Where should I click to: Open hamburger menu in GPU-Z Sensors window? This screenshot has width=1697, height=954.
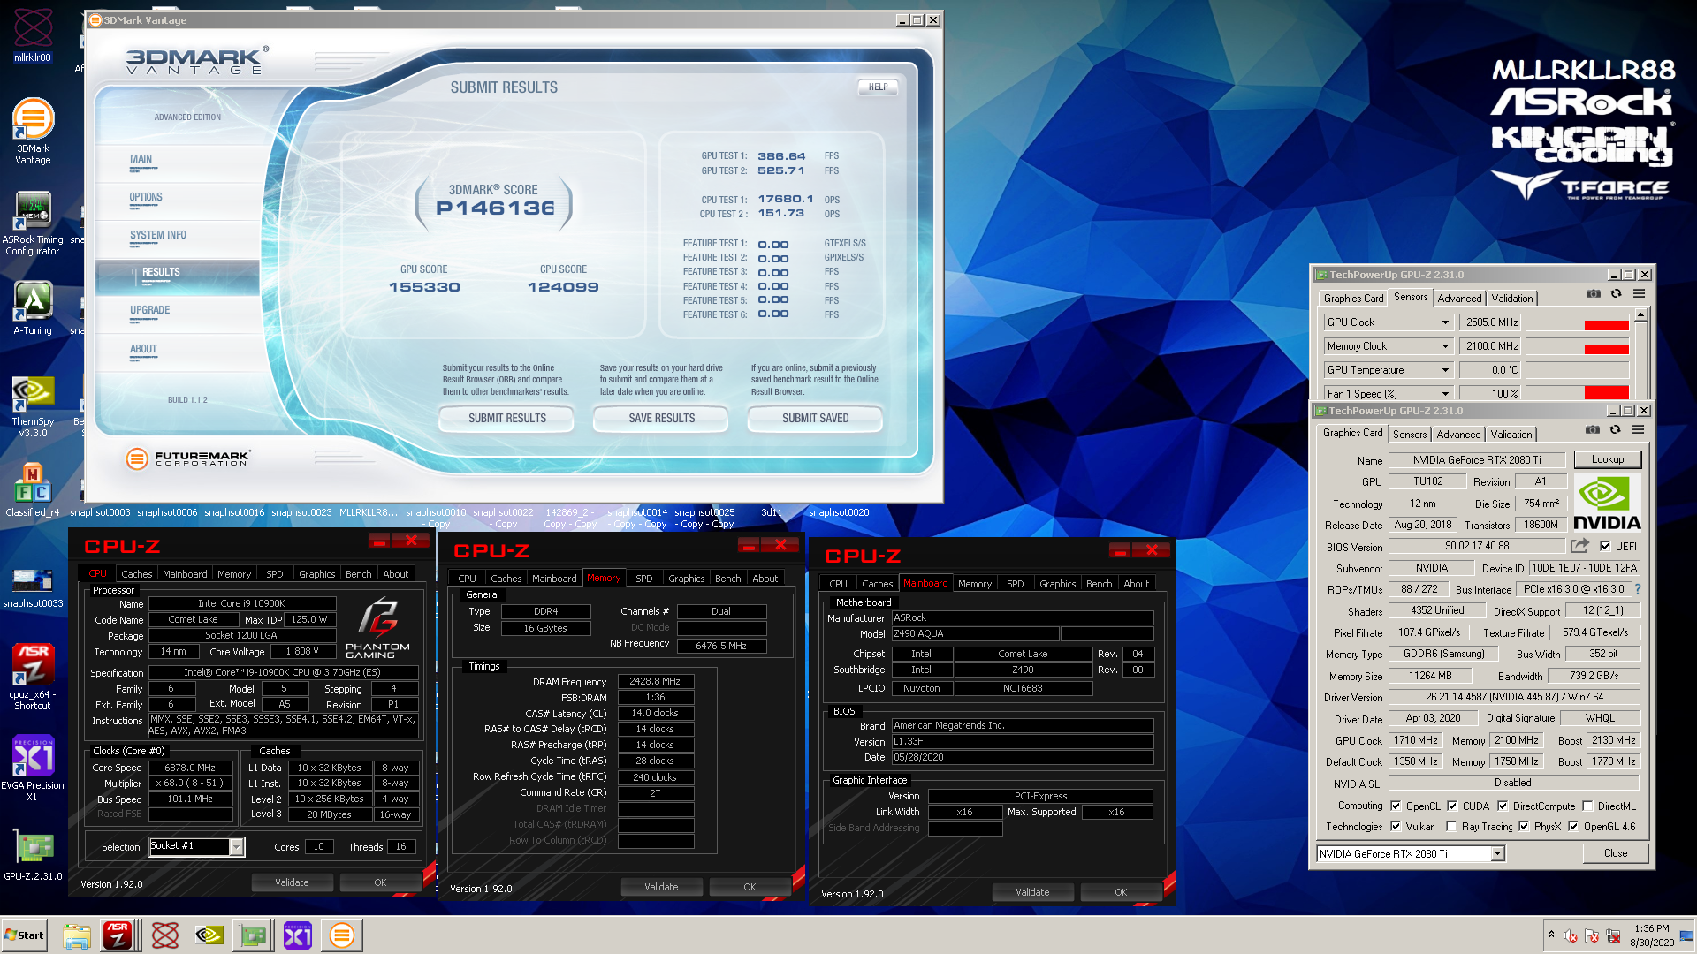(1639, 294)
